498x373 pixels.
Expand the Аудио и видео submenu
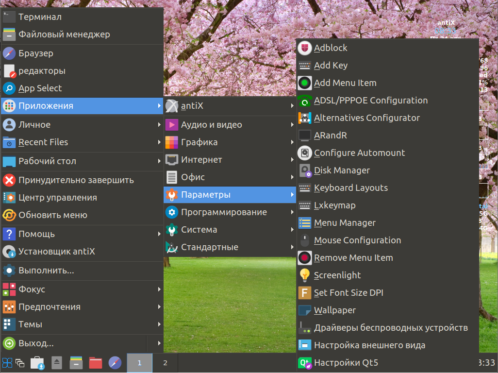coord(230,125)
